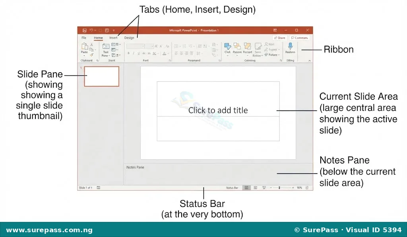Click the blue shapes icon labeled Click

[x=228, y=46]
